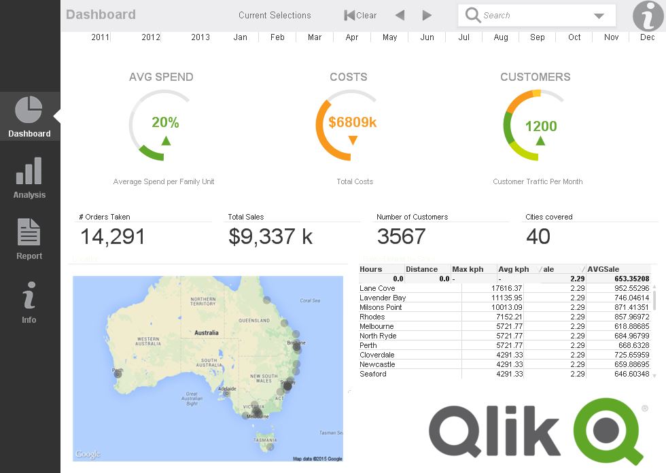
Task: Select 2012 in the year strip
Action: pyautogui.click(x=150, y=39)
